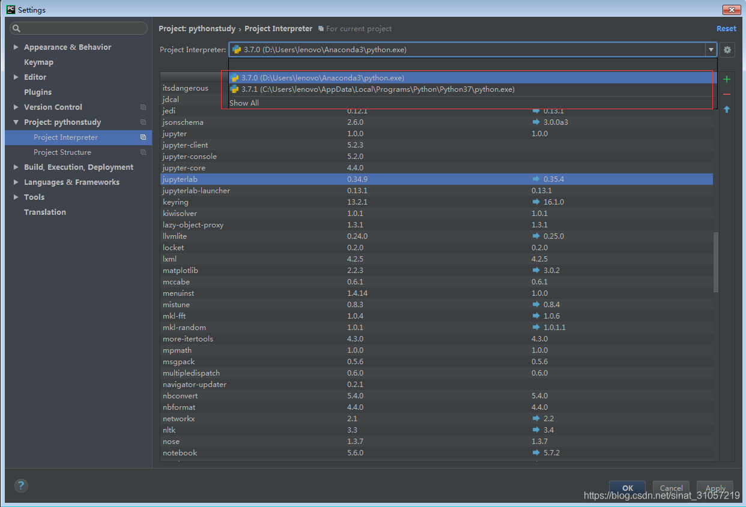Image resolution: width=746 pixels, height=507 pixels.
Task: Select the networkx package row
Action: (x=437, y=419)
